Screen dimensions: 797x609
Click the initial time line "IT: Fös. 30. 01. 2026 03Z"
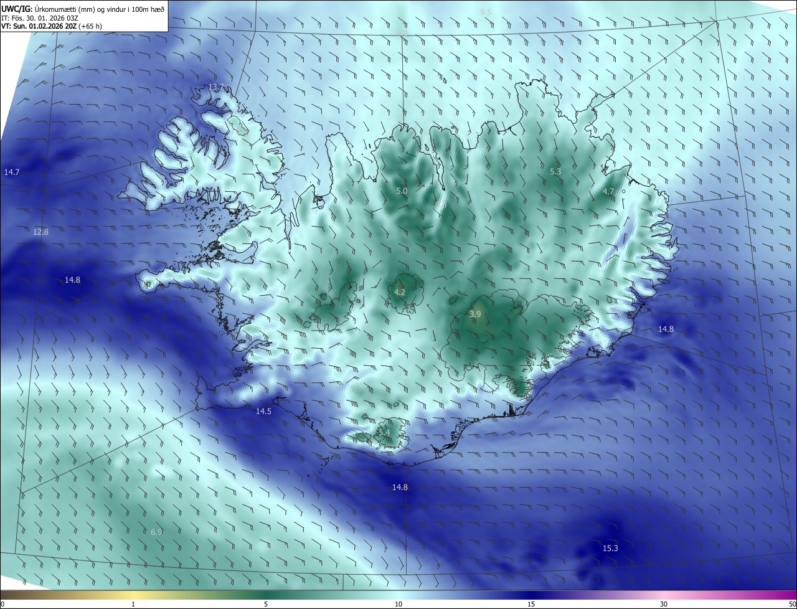[x=39, y=18]
